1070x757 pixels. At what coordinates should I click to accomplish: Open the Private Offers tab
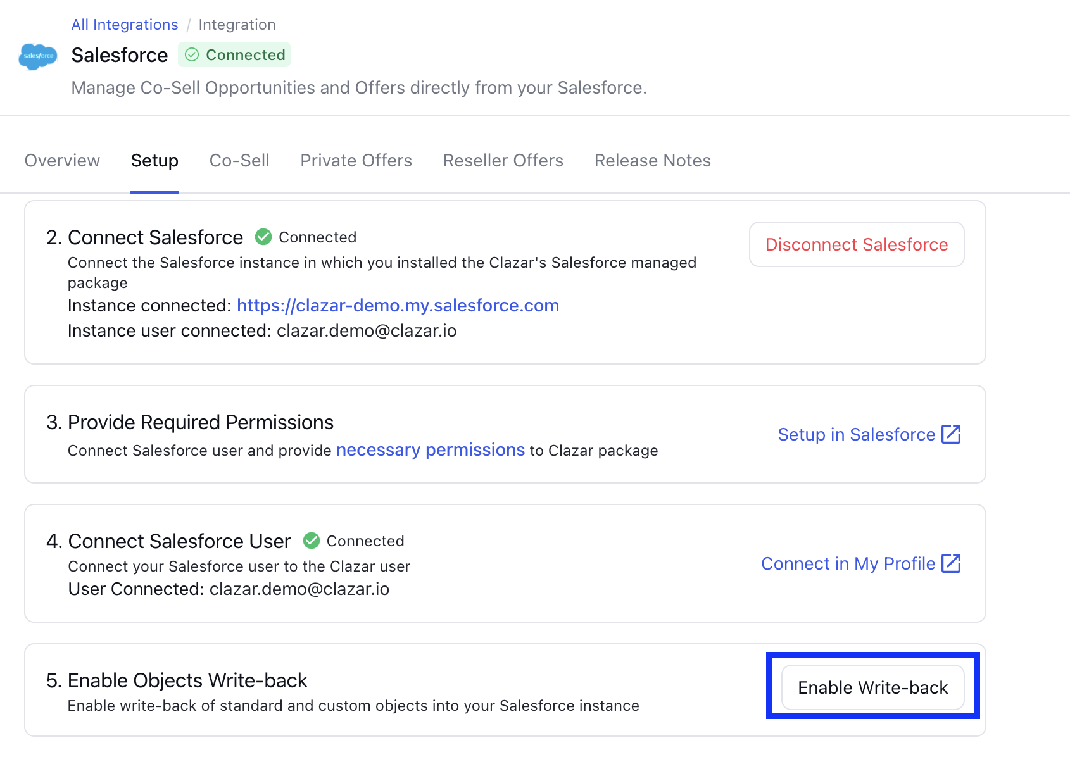(356, 161)
